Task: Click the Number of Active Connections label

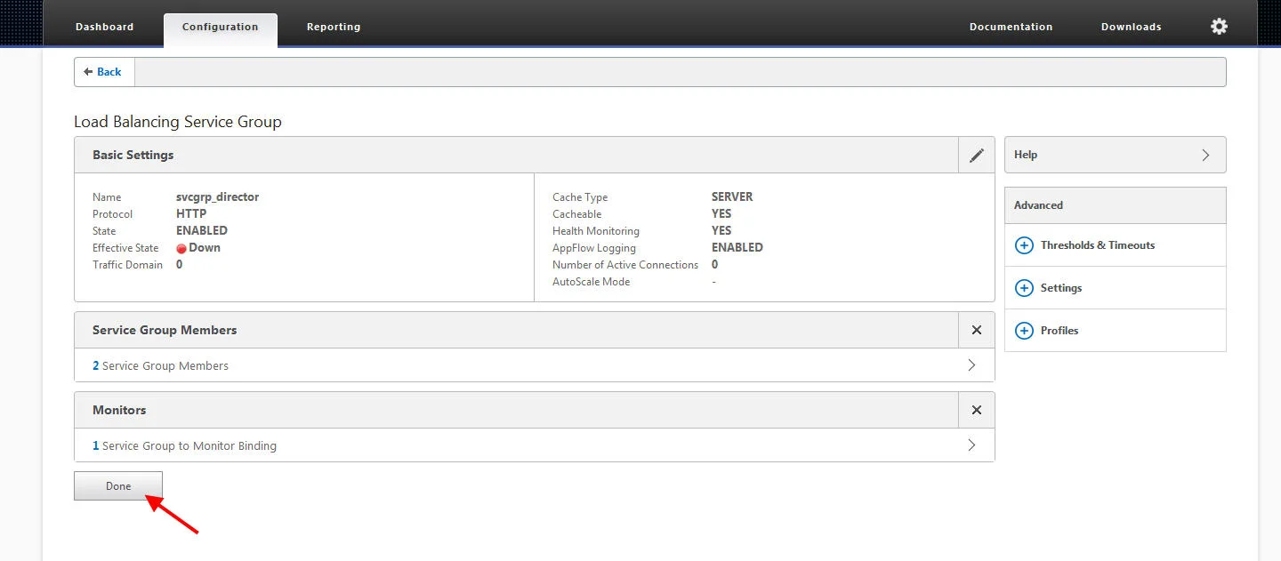Action: coord(625,265)
